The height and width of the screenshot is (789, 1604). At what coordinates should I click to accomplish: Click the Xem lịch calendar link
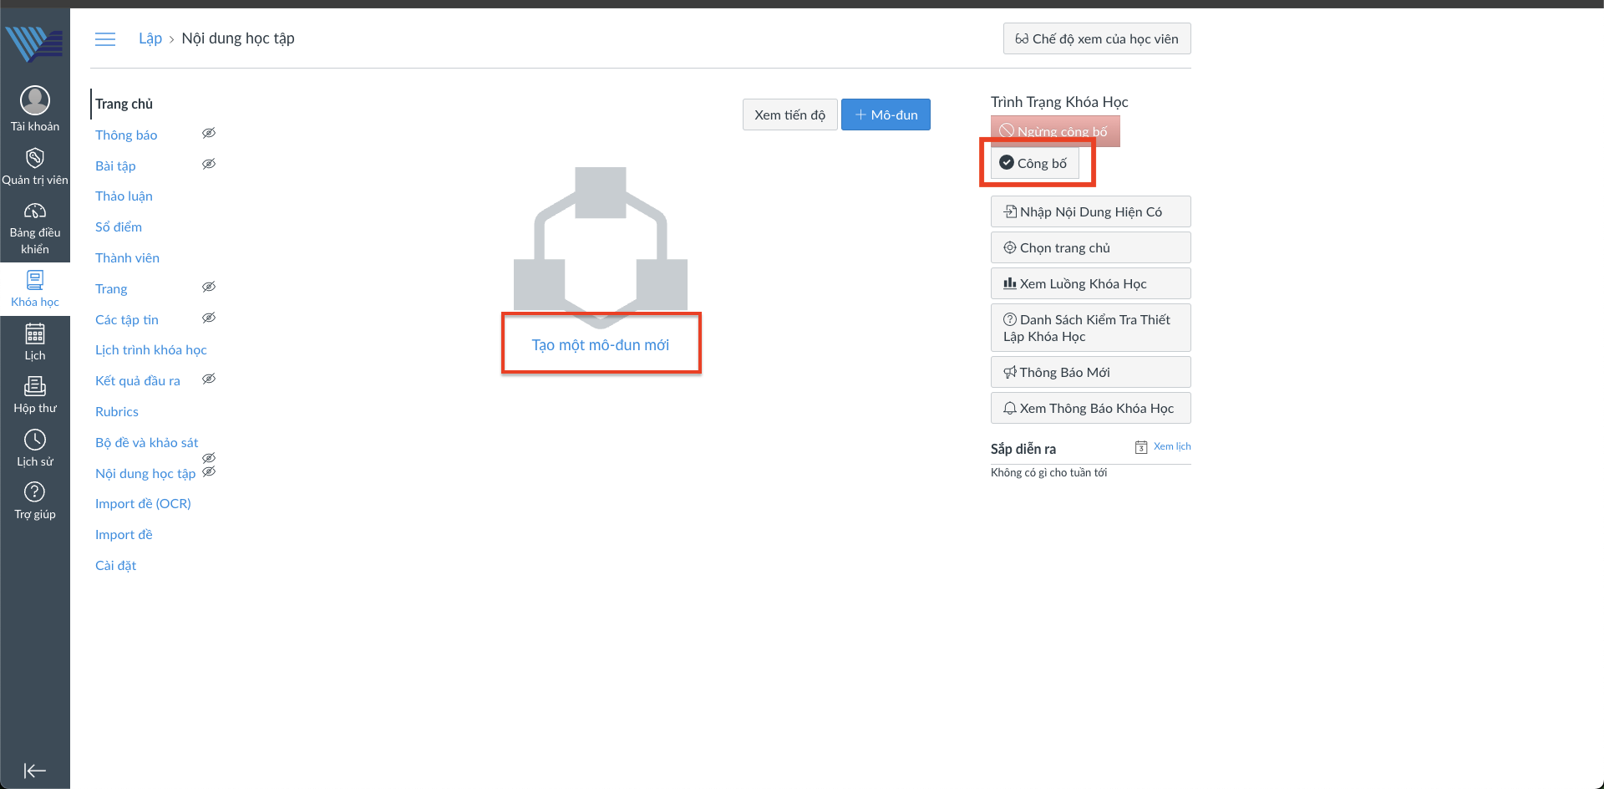point(1171,446)
